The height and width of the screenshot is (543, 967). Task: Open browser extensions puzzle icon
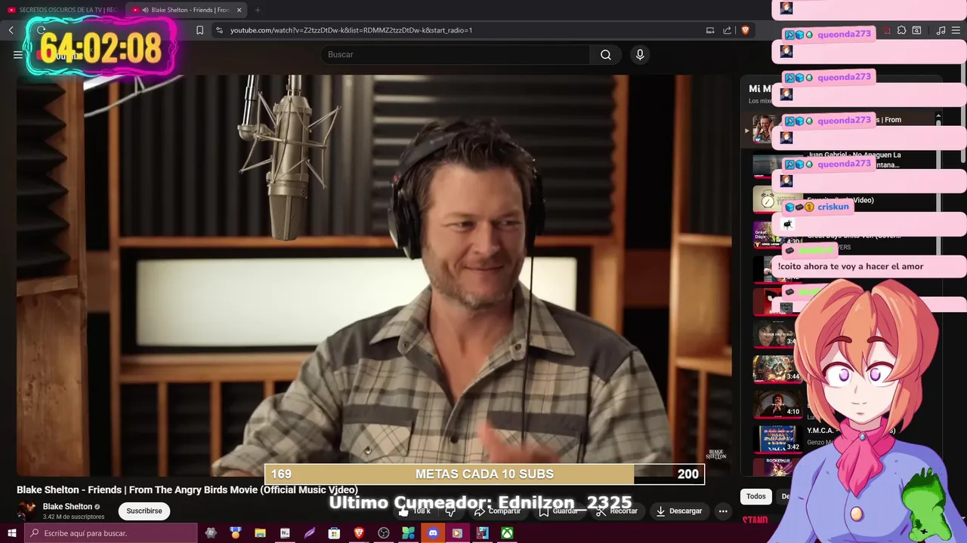[901, 30]
